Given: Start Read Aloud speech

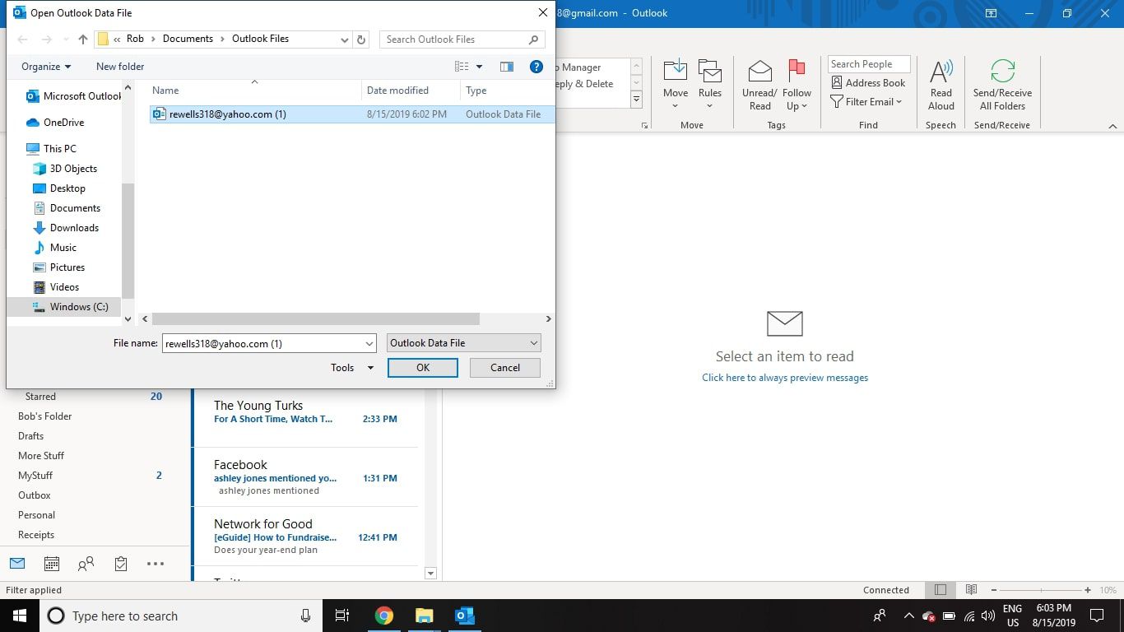Looking at the screenshot, I should tap(941, 86).
